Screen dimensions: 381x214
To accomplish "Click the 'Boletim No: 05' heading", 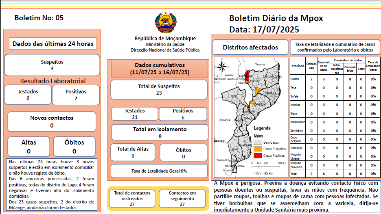I will [39, 18].
